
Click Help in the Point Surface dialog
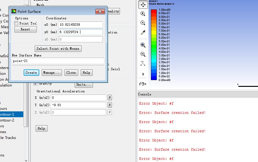coord(87,73)
